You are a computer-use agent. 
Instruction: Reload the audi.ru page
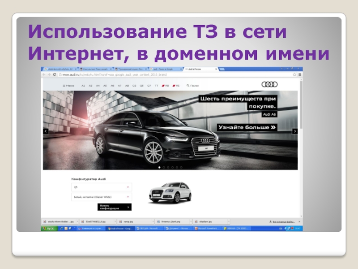click(54, 74)
